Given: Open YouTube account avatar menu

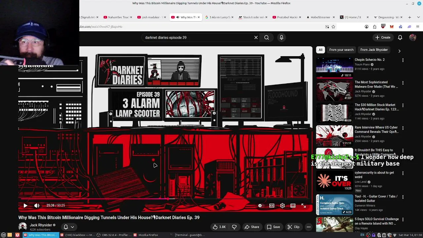Looking at the screenshot, I should tap(412, 37).
